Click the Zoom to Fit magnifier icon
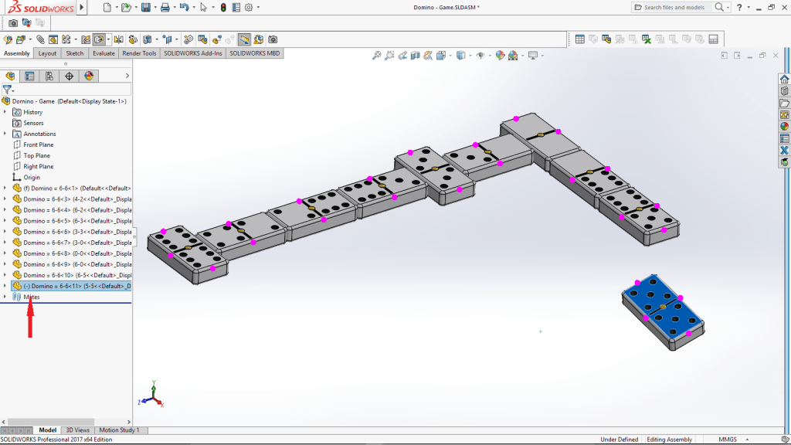 pos(377,55)
